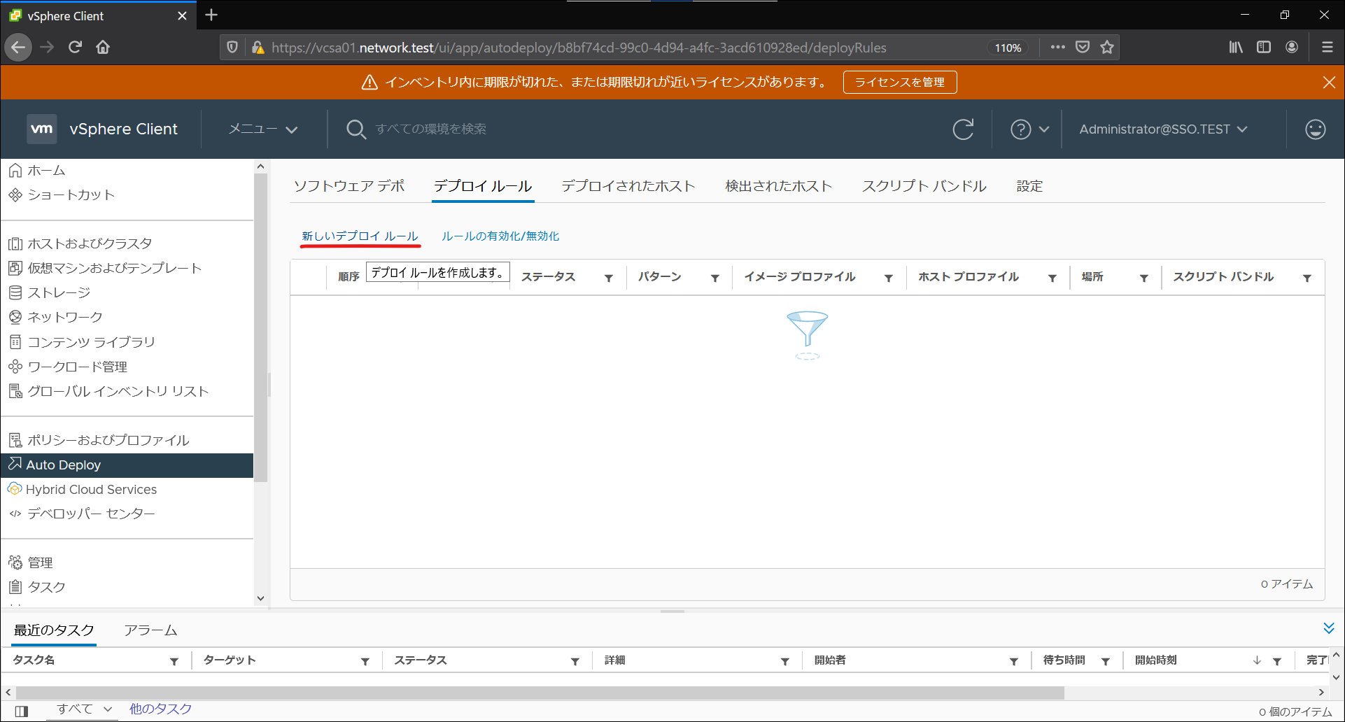1345x722 pixels.
Task: Switch to the ソフトウェア デポ tab
Action: (x=349, y=186)
